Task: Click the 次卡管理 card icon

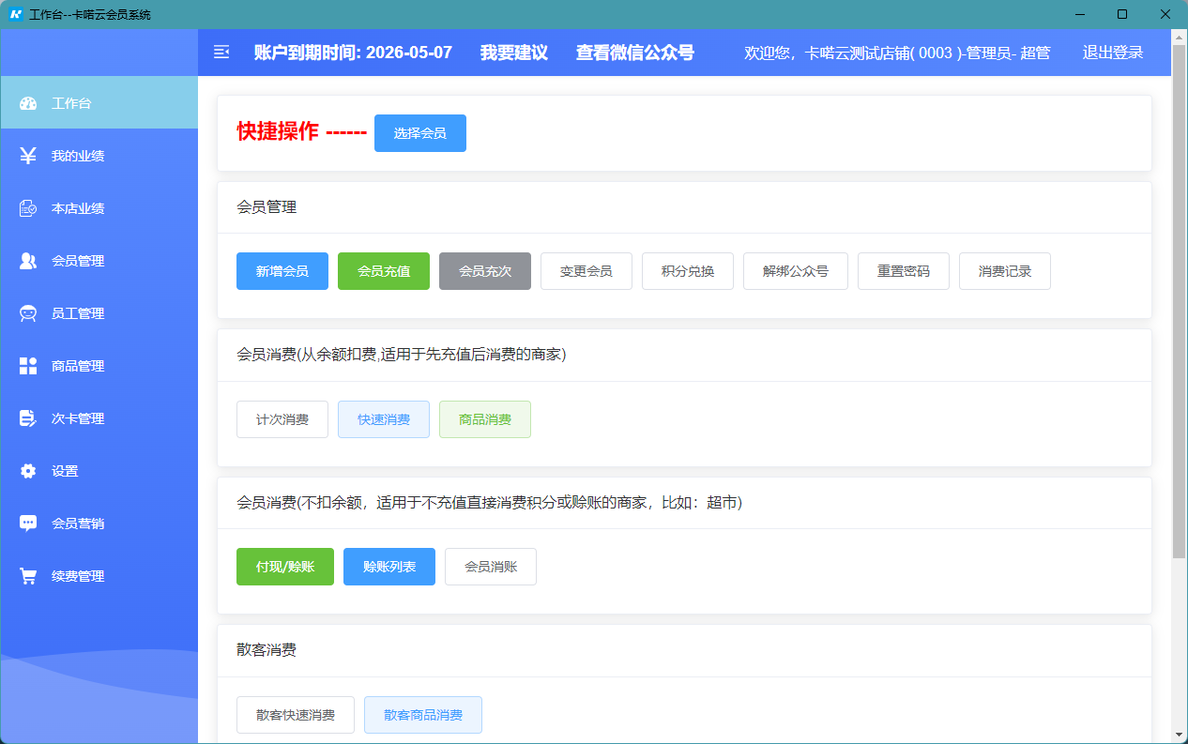Action: coord(28,418)
